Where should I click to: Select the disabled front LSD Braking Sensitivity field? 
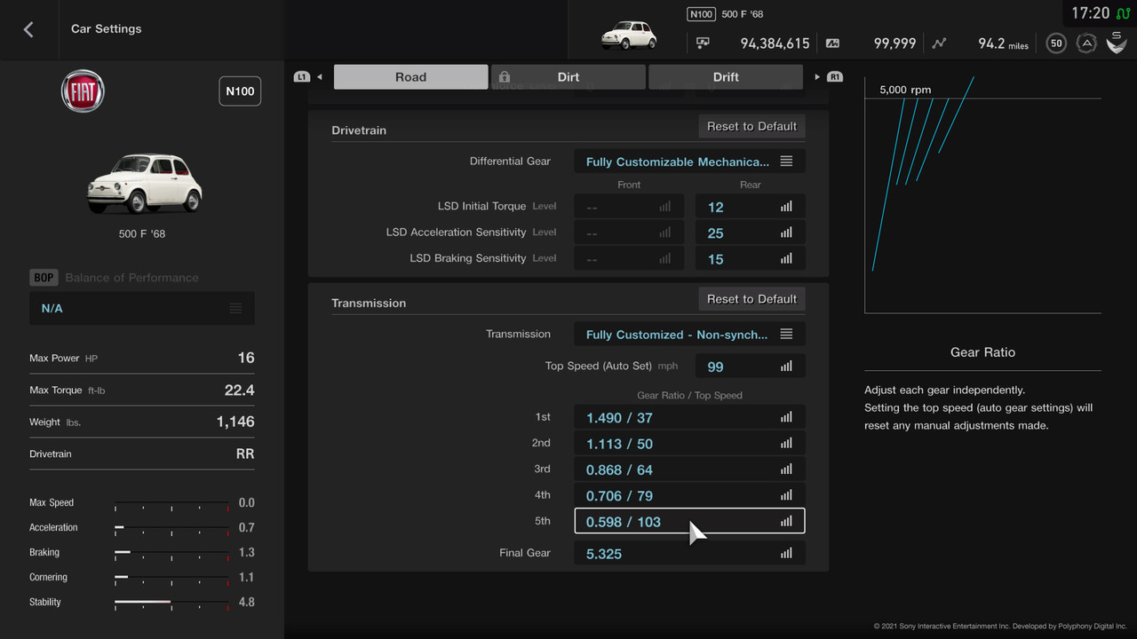[629, 259]
